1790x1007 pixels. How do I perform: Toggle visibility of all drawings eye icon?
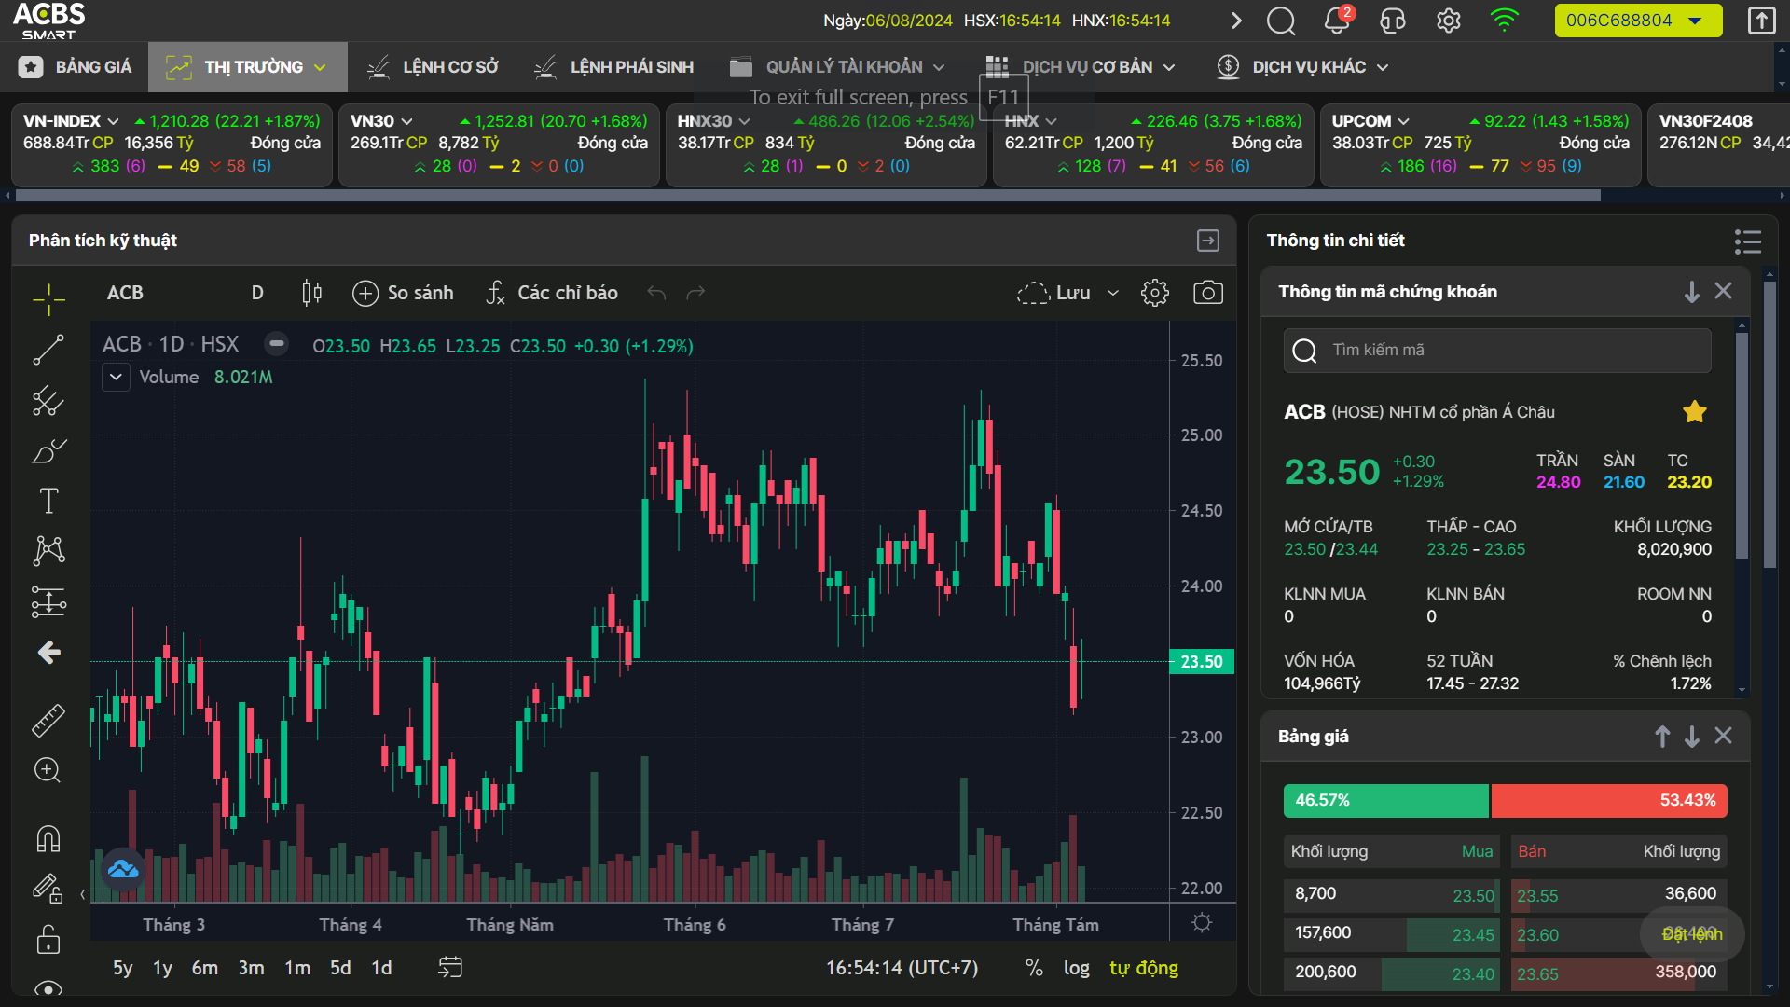click(48, 987)
